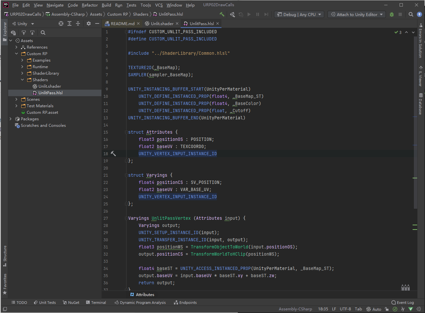
Task: Open the Navigate menu
Action: 55,5
